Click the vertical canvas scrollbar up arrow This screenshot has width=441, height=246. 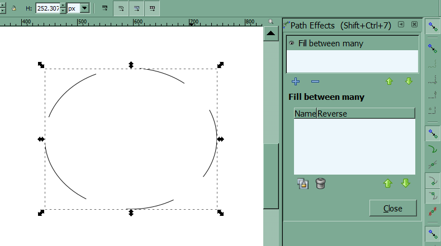pyautogui.click(x=271, y=34)
